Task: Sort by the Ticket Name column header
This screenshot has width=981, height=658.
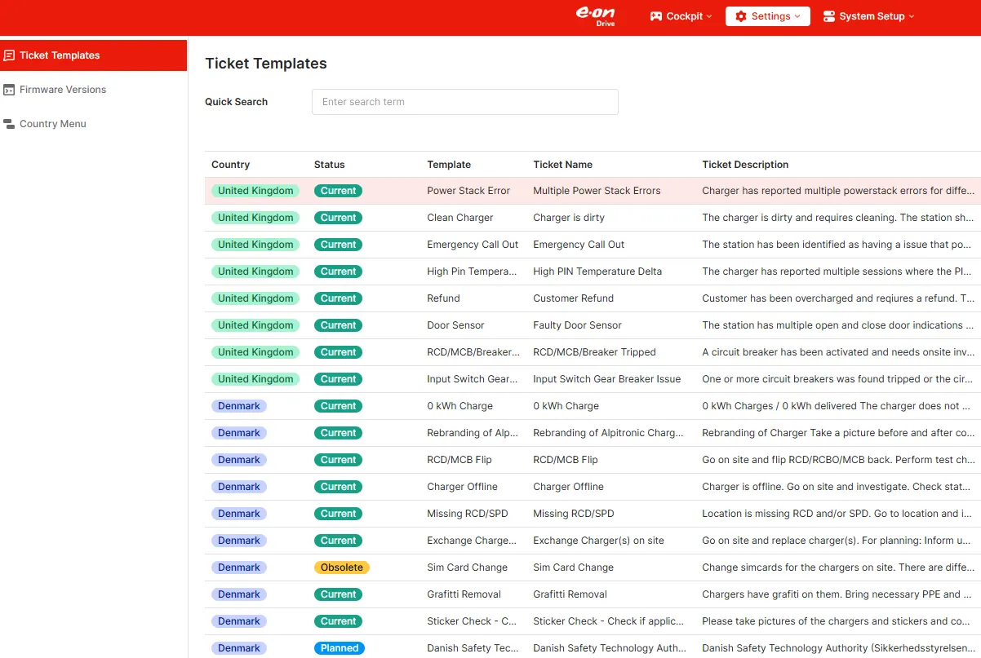Action: point(562,165)
